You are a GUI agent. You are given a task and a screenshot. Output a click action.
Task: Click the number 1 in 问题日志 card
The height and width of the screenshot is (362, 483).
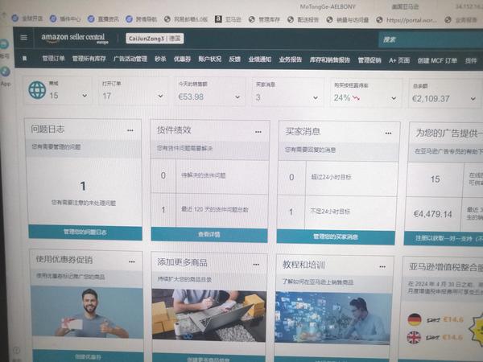click(x=83, y=186)
